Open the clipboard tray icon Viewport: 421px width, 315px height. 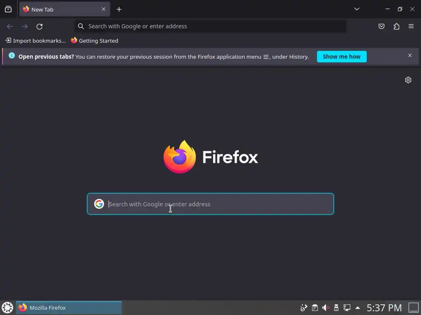coord(315,308)
